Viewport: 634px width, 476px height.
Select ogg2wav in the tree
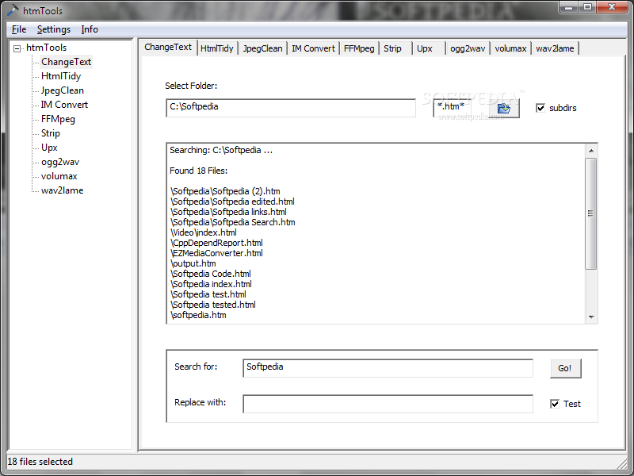click(x=60, y=162)
